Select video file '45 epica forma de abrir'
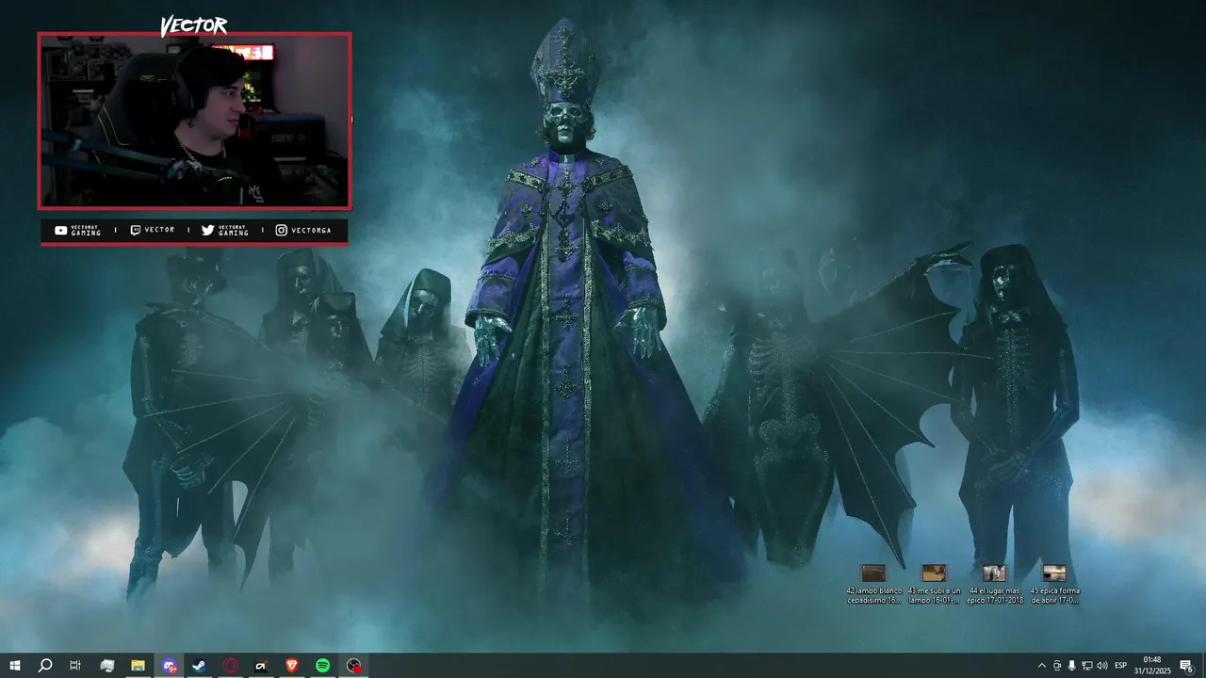 (x=1054, y=584)
